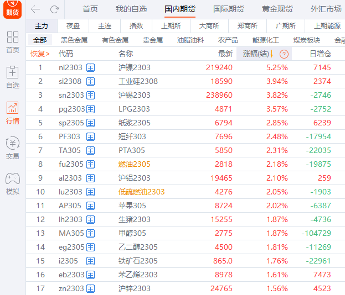Click the question mark help icon beside 涨幅
345x295 pixels.
284,54
